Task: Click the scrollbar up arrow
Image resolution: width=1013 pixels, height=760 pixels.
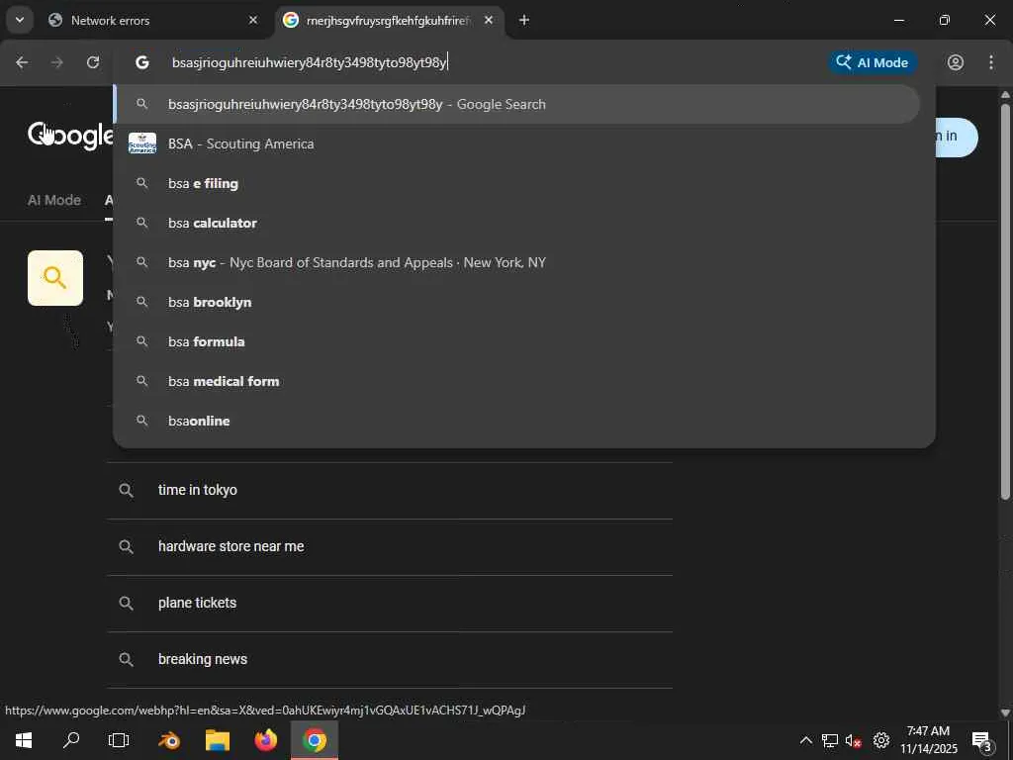Action: click(x=1005, y=94)
